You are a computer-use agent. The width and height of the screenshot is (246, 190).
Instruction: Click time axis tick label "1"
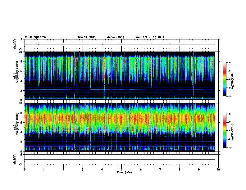(x=44, y=170)
